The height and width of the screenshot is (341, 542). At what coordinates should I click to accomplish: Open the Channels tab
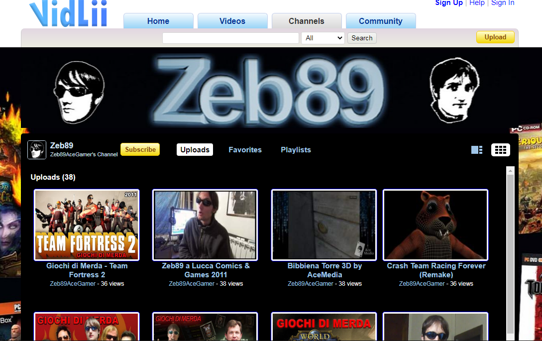(x=307, y=21)
